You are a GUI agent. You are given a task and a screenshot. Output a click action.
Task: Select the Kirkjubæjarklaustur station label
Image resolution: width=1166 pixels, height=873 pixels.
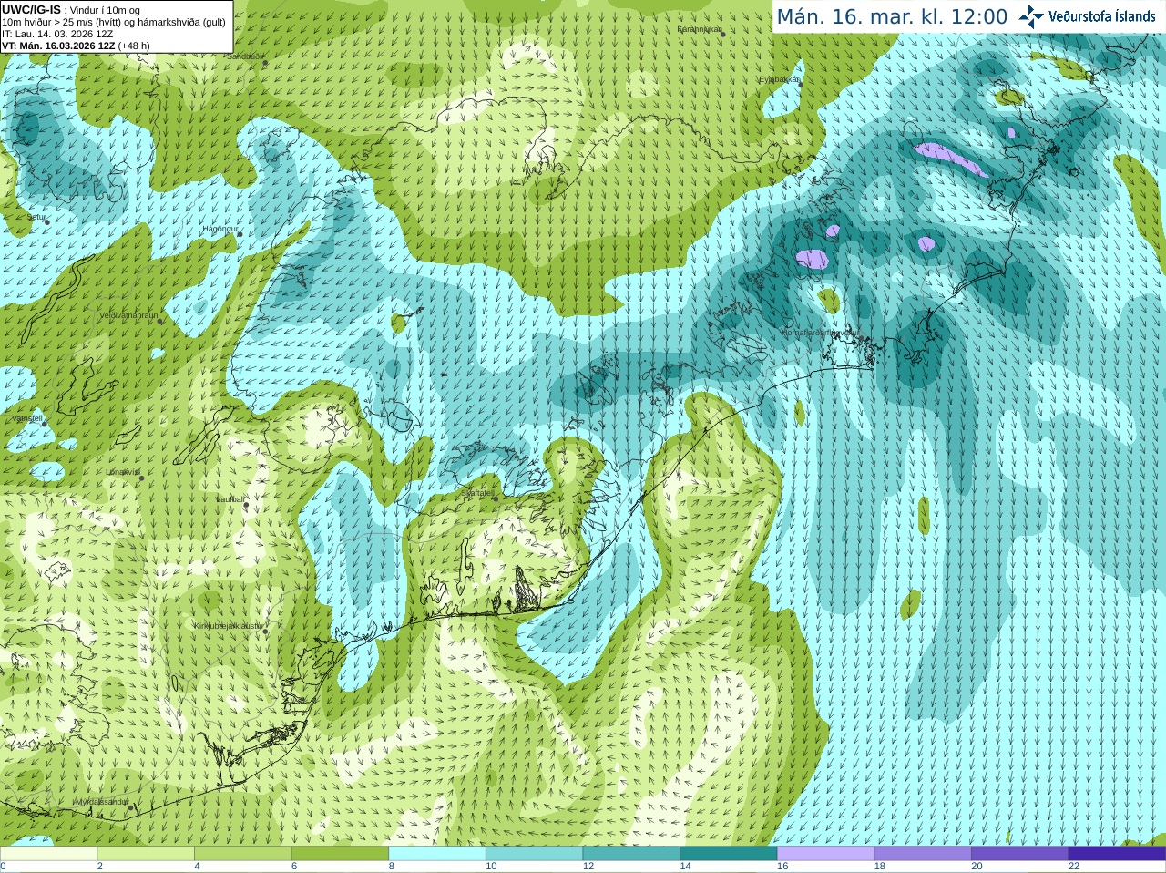click(x=229, y=626)
